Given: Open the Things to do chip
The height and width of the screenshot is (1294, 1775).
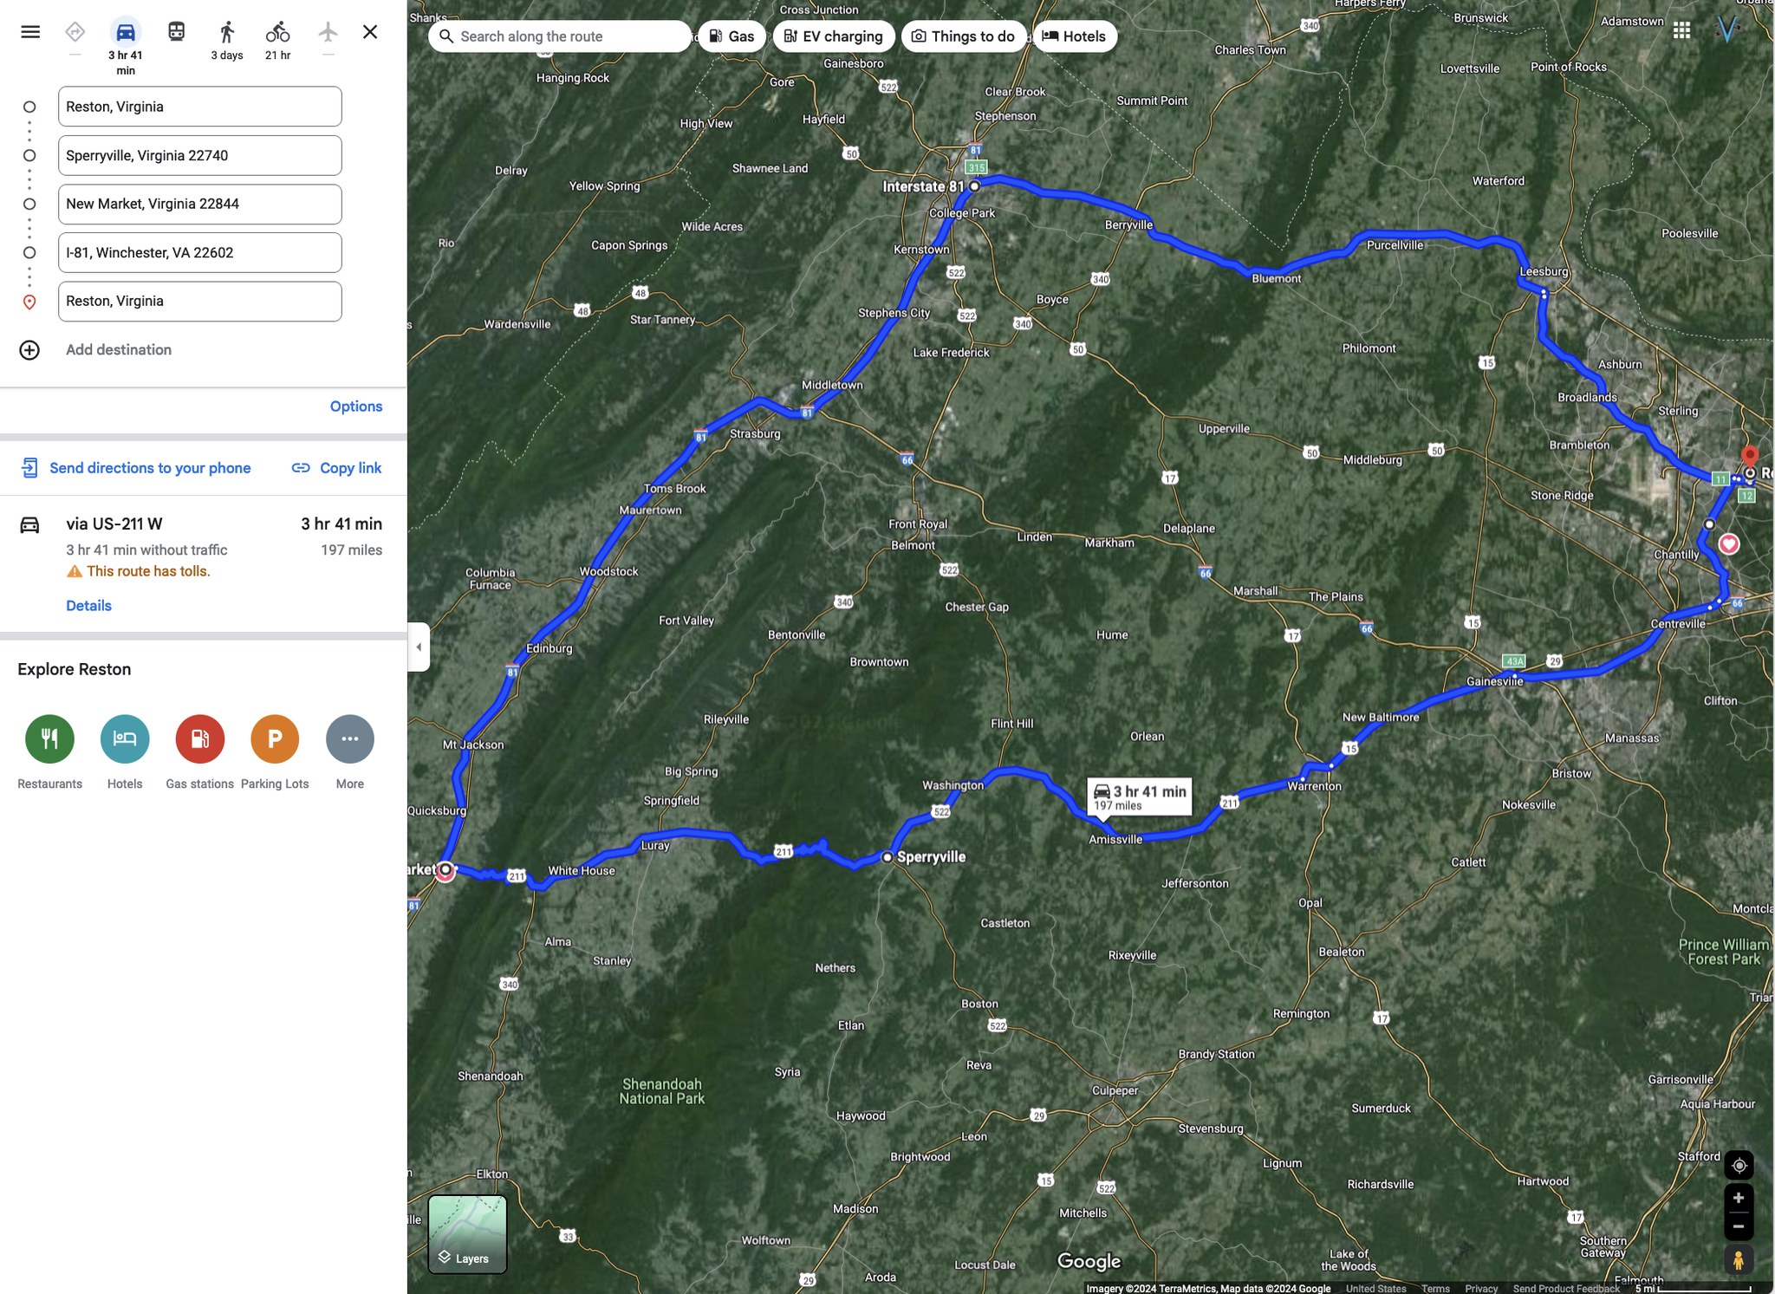Looking at the screenshot, I should coord(963,36).
